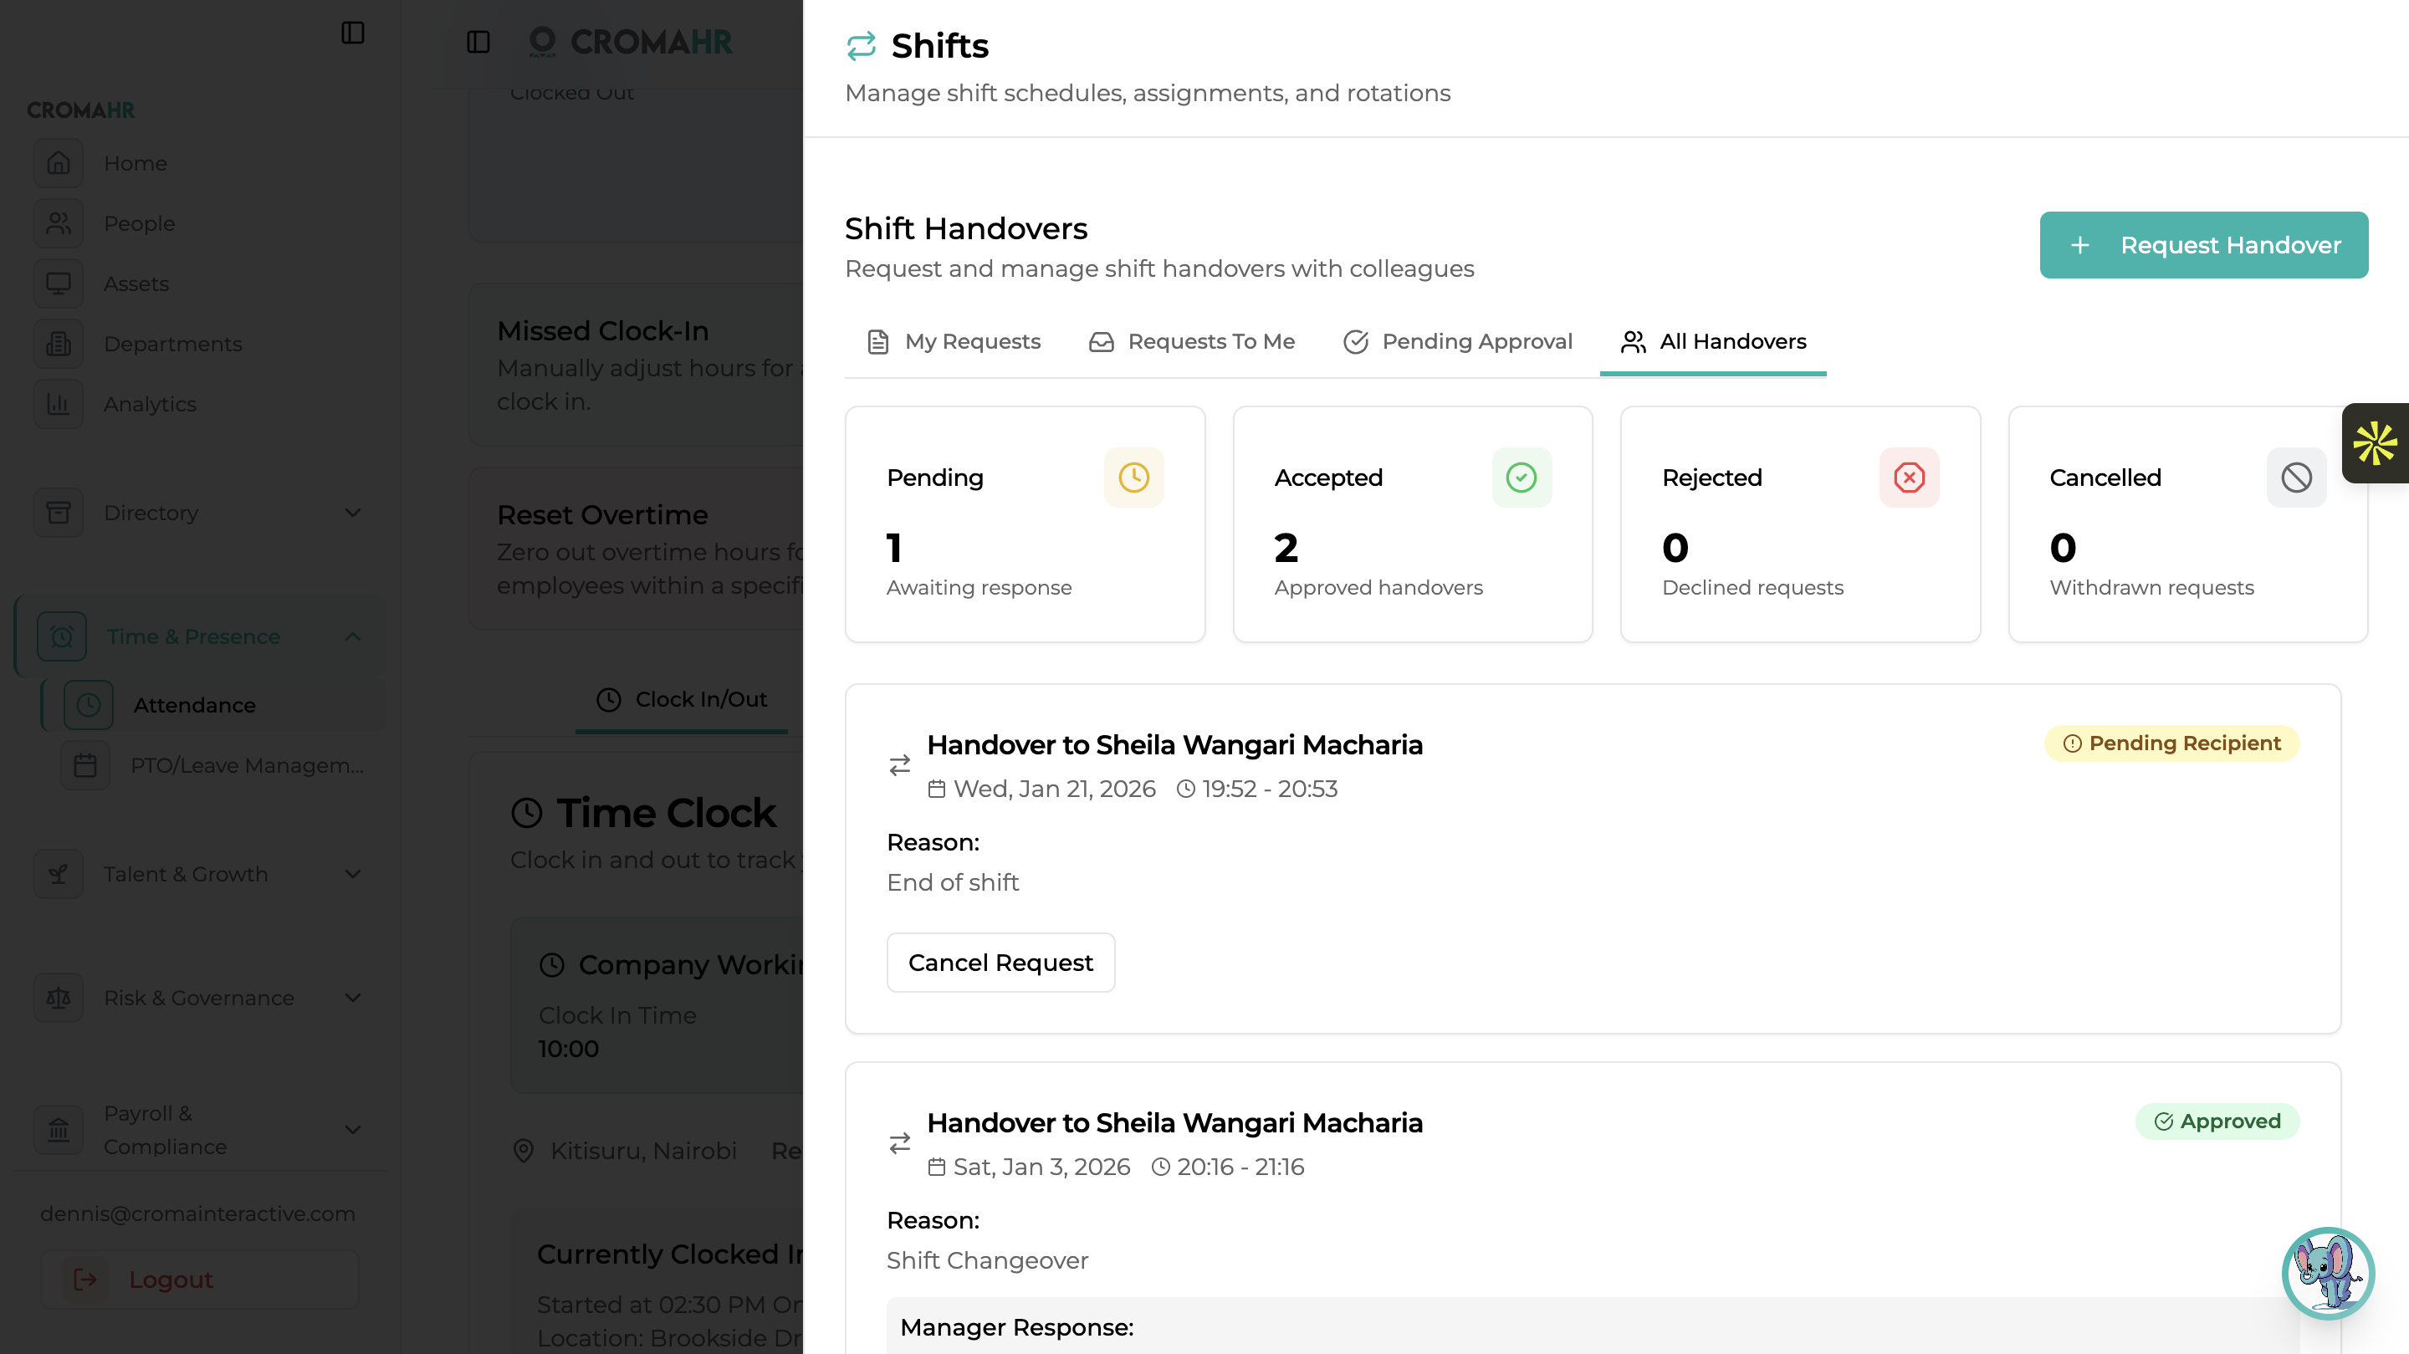Switch to the My Requests tab
This screenshot has width=2409, height=1354.
(x=954, y=342)
